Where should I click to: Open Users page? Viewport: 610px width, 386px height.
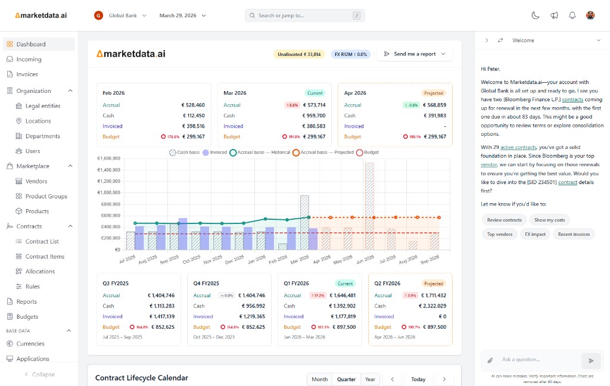point(33,151)
